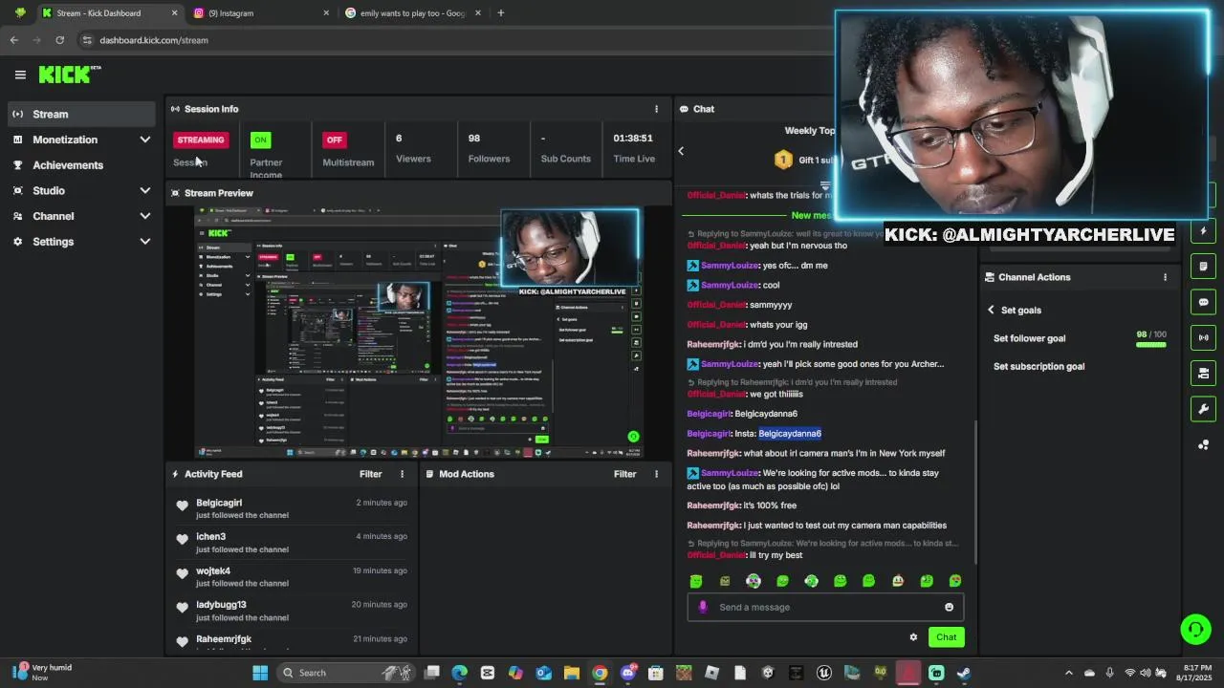Open the Windows Start menu
The height and width of the screenshot is (688, 1224).
click(260, 673)
